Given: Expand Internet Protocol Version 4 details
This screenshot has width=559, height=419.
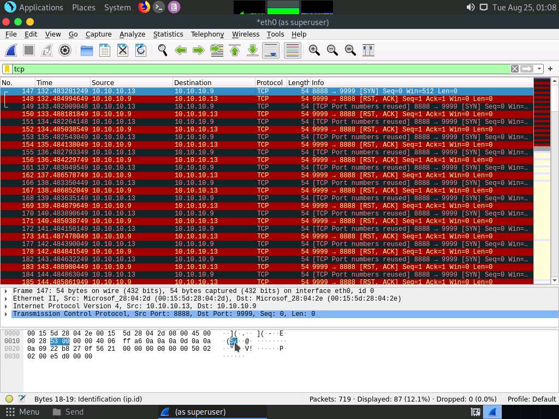Looking at the screenshot, I should [6, 306].
